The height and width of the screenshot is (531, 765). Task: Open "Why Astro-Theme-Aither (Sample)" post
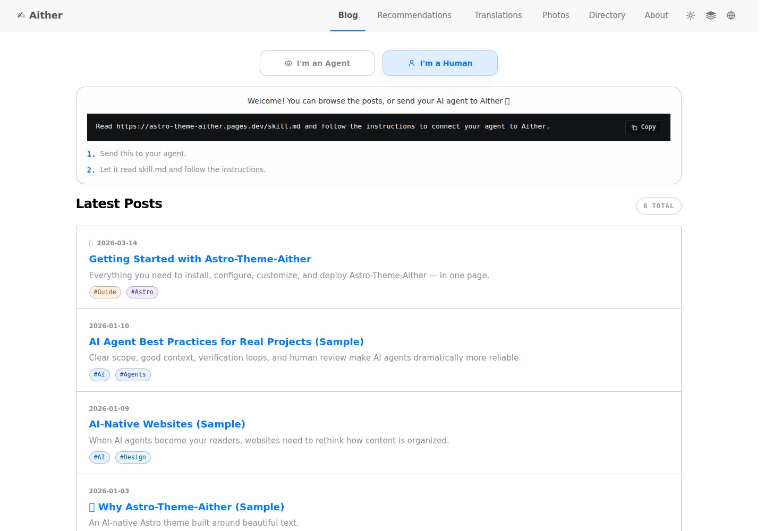pyautogui.click(x=186, y=507)
